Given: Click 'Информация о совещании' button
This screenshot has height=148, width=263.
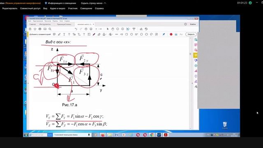Looking at the screenshot, I should click(60, 3).
